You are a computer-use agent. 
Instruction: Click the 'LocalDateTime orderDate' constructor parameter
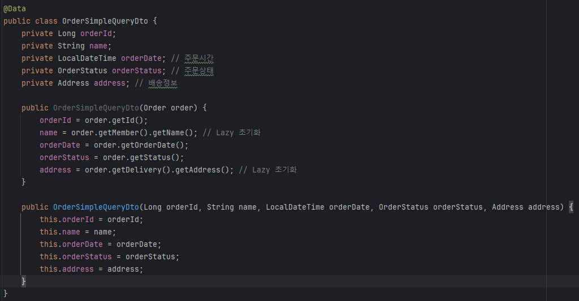click(318, 207)
